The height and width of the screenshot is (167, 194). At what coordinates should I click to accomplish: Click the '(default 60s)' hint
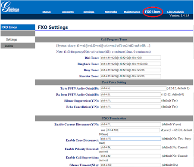[x=170, y=165]
